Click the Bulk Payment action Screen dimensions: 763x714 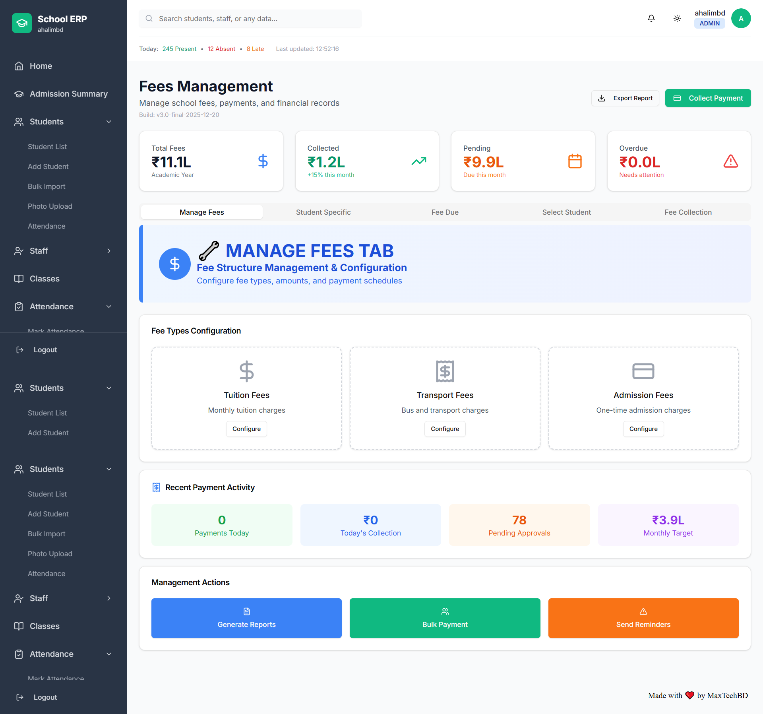tap(445, 618)
